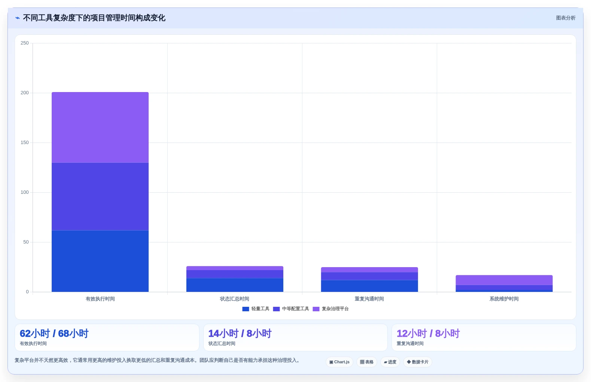Image resolution: width=591 pixels, height=382 pixels.
Task: Click the 状态汇总时间 x-axis label
Action: point(235,299)
